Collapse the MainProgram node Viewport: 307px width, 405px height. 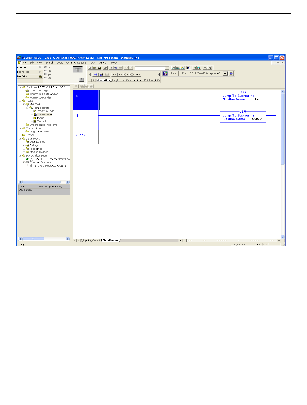(27, 108)
